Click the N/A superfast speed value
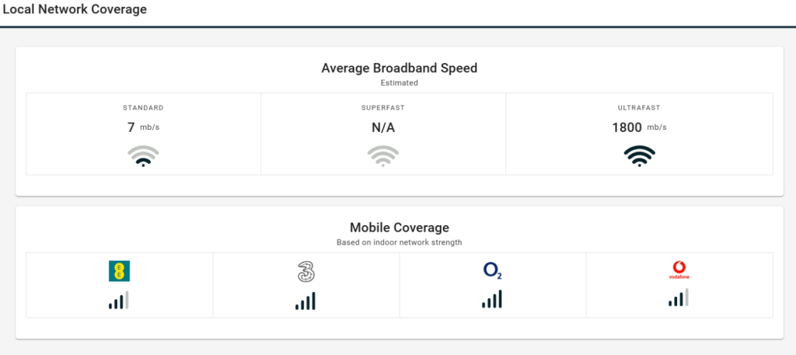The width and height of the screenshot is (796, 355). [x=383, y=127]
